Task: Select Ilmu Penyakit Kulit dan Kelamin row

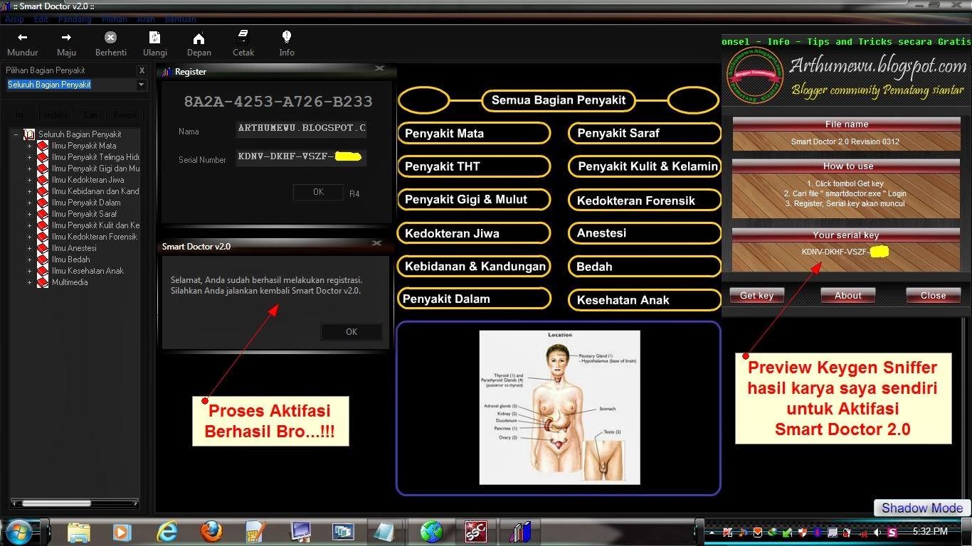Action: 95,225
